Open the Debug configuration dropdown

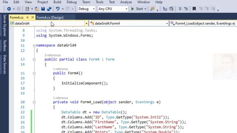(86, 9)
